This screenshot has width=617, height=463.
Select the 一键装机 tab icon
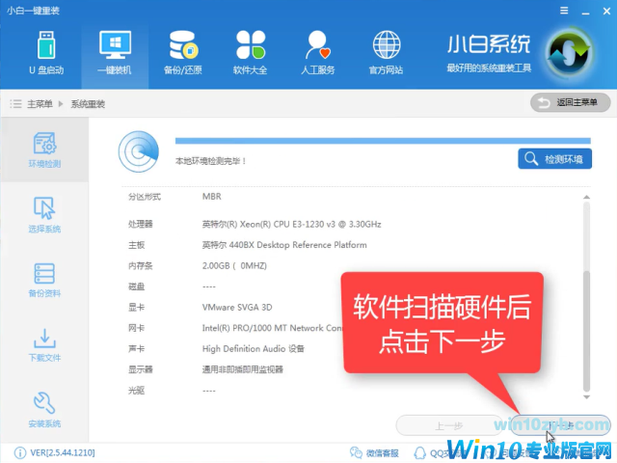[115, 44]
